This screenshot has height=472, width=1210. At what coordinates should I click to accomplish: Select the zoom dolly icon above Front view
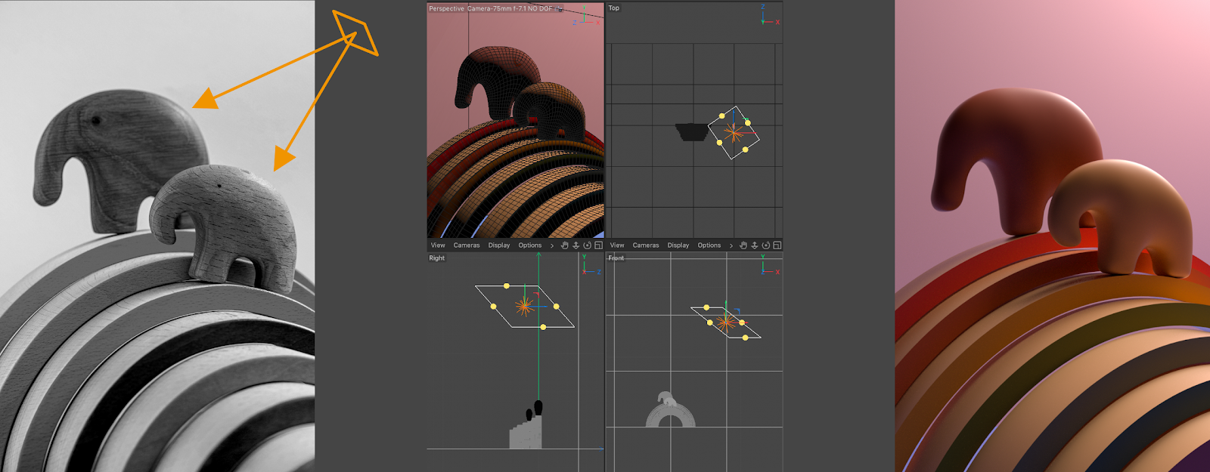coord(754,245)
